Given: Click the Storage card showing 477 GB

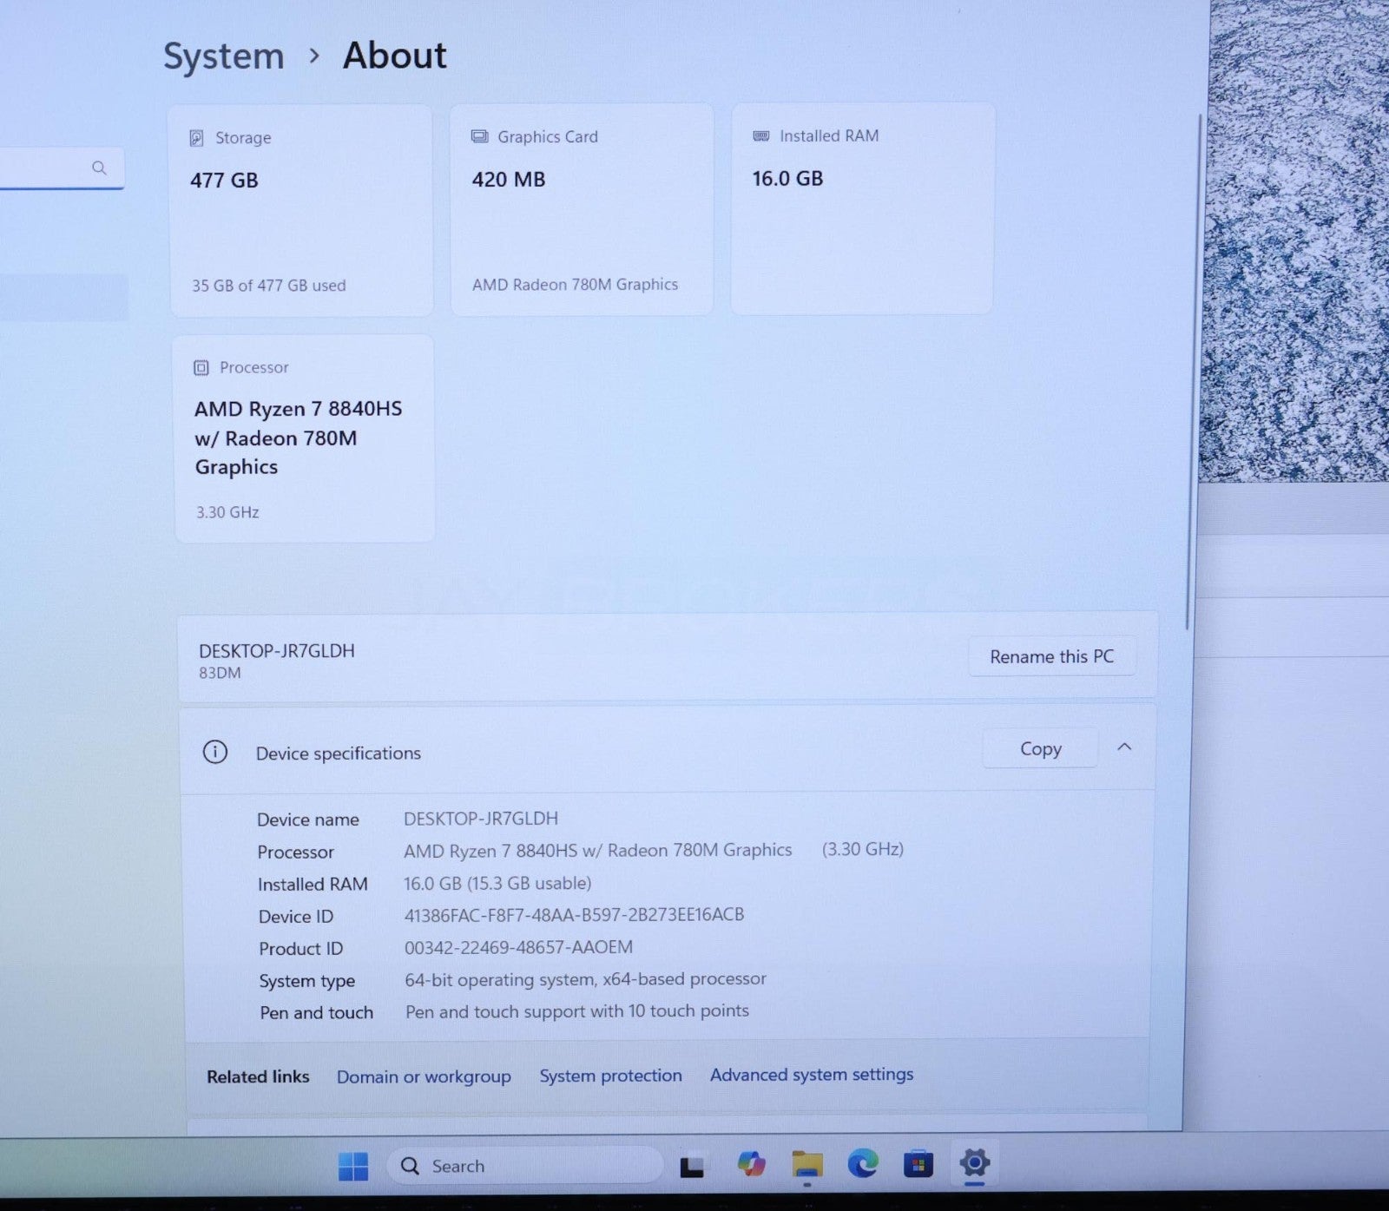Looking at the screenshot, I should click(301, 210).
